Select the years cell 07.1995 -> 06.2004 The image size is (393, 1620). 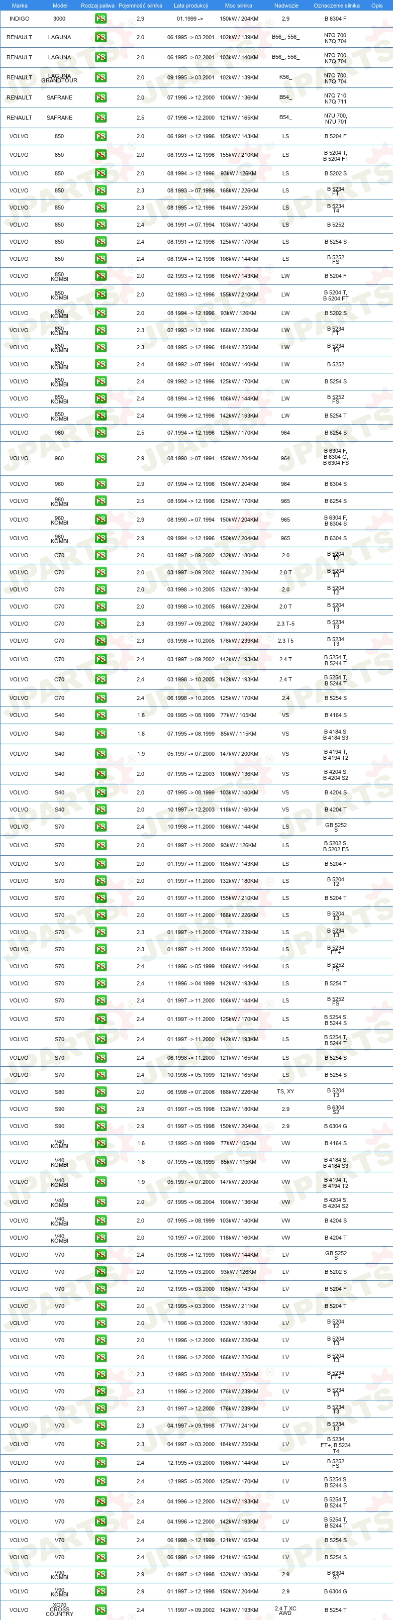click(190, 1202)
